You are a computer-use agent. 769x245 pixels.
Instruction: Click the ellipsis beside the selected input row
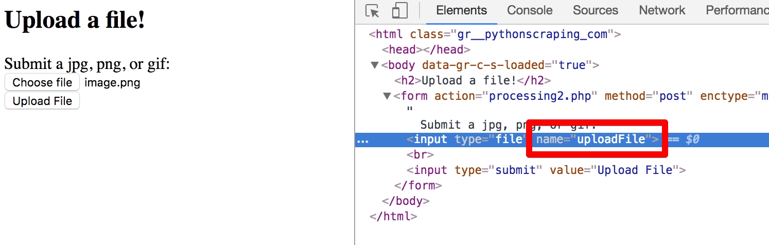[363, 139]
